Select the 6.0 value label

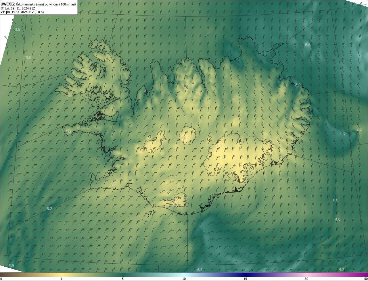[298, 85]
